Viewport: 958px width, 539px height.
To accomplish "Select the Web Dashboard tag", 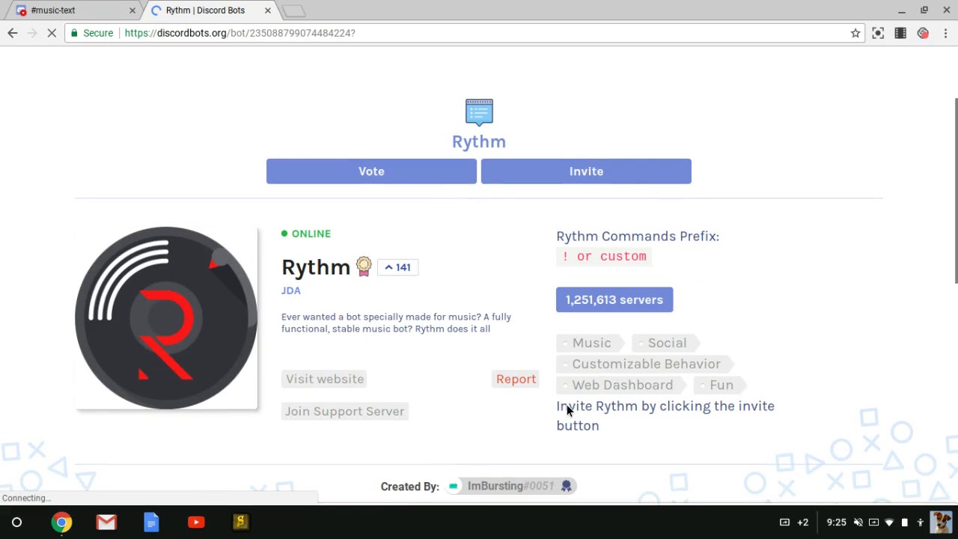I will click(621, 385).
